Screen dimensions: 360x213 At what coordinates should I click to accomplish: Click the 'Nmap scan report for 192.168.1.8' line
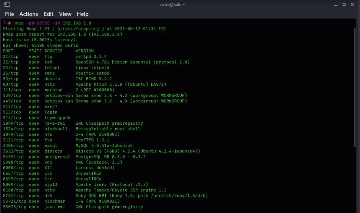pyautogui.click(x=62, y=34)
